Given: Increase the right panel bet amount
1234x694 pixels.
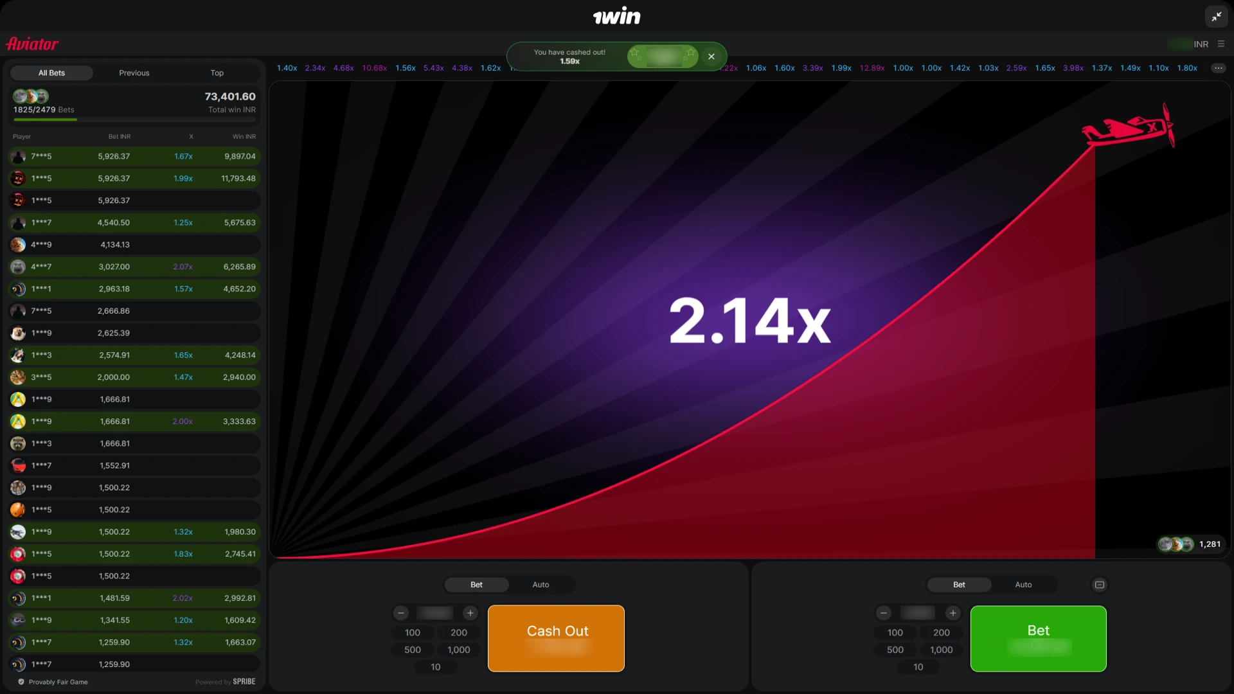Looking at the screenshot, I should 953,613.
